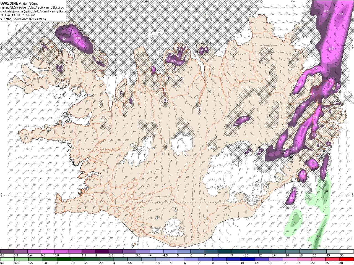Pick the pale grey swatch starting at 25 in snow scale
The width and height of the screenshot is (354, 265).
333,251
